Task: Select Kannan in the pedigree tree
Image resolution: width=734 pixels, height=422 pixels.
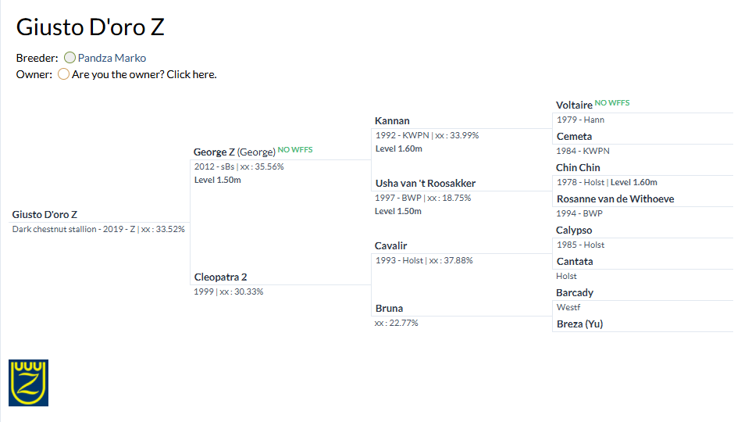Action: pos(392,120)
